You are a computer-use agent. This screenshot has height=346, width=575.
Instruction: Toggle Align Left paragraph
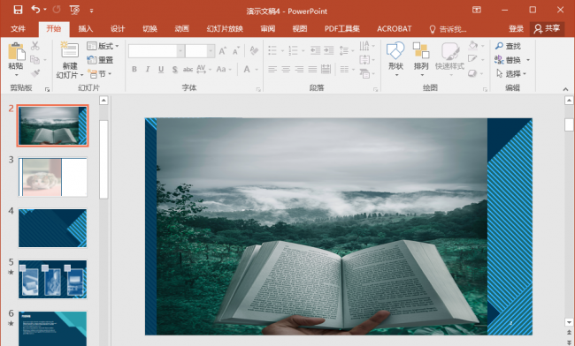coord(272,69)
